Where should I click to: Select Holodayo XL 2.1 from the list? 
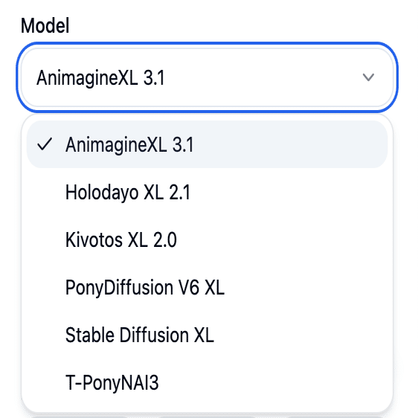pos(207,192)
